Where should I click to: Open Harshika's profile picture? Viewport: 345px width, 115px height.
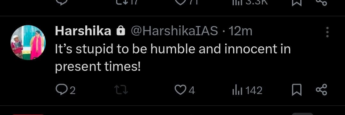28,43
